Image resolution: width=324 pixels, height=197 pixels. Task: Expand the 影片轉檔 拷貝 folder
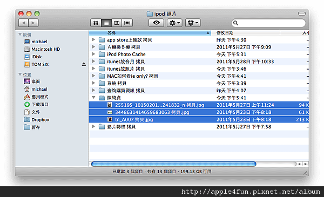tap(93, 126)
